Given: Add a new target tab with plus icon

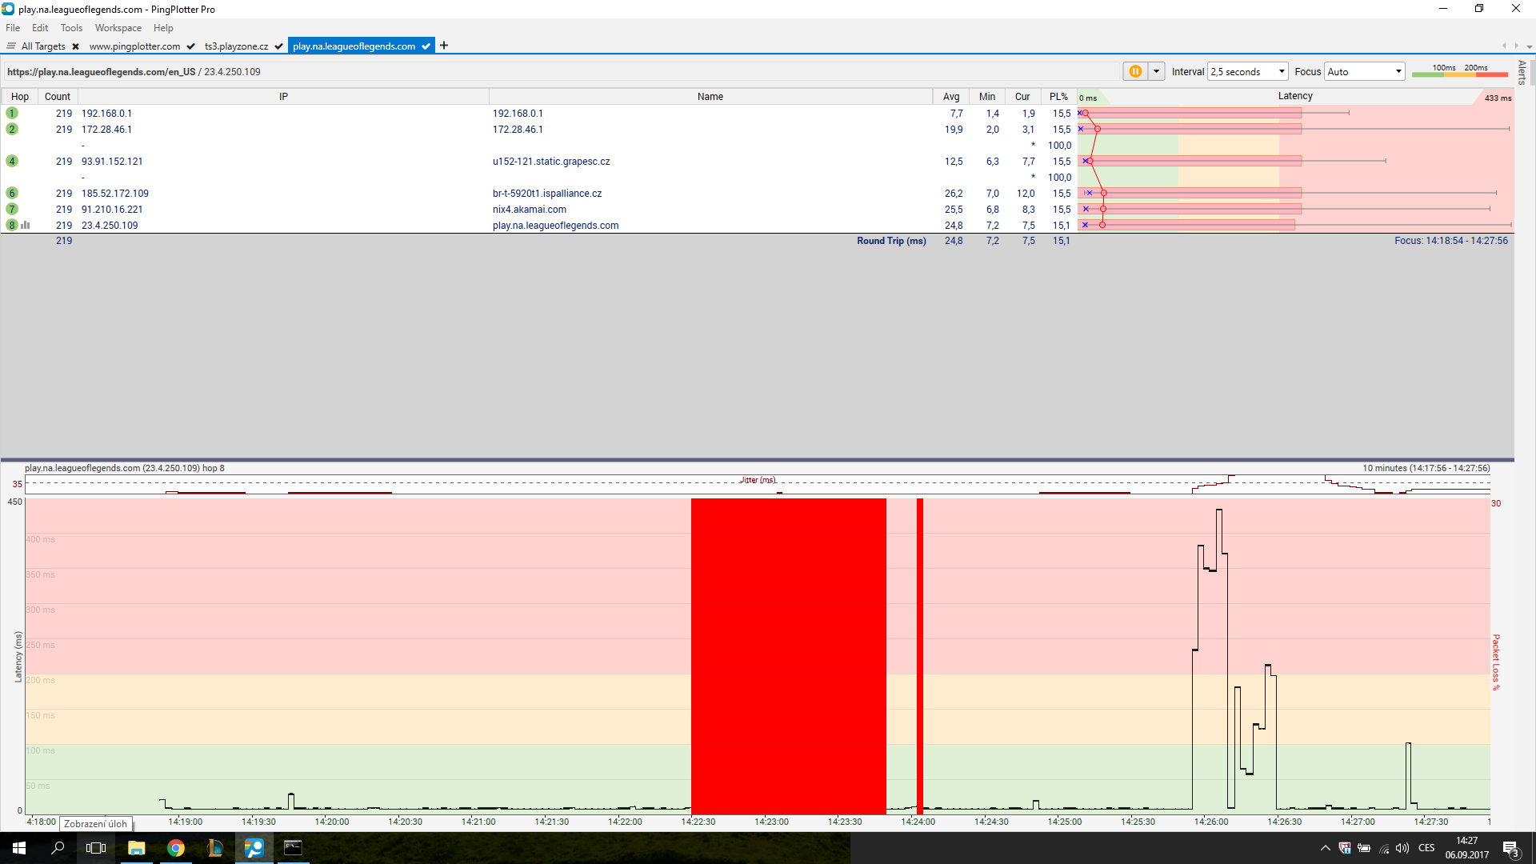Looking at the screenshot, I should coord(444,46).
